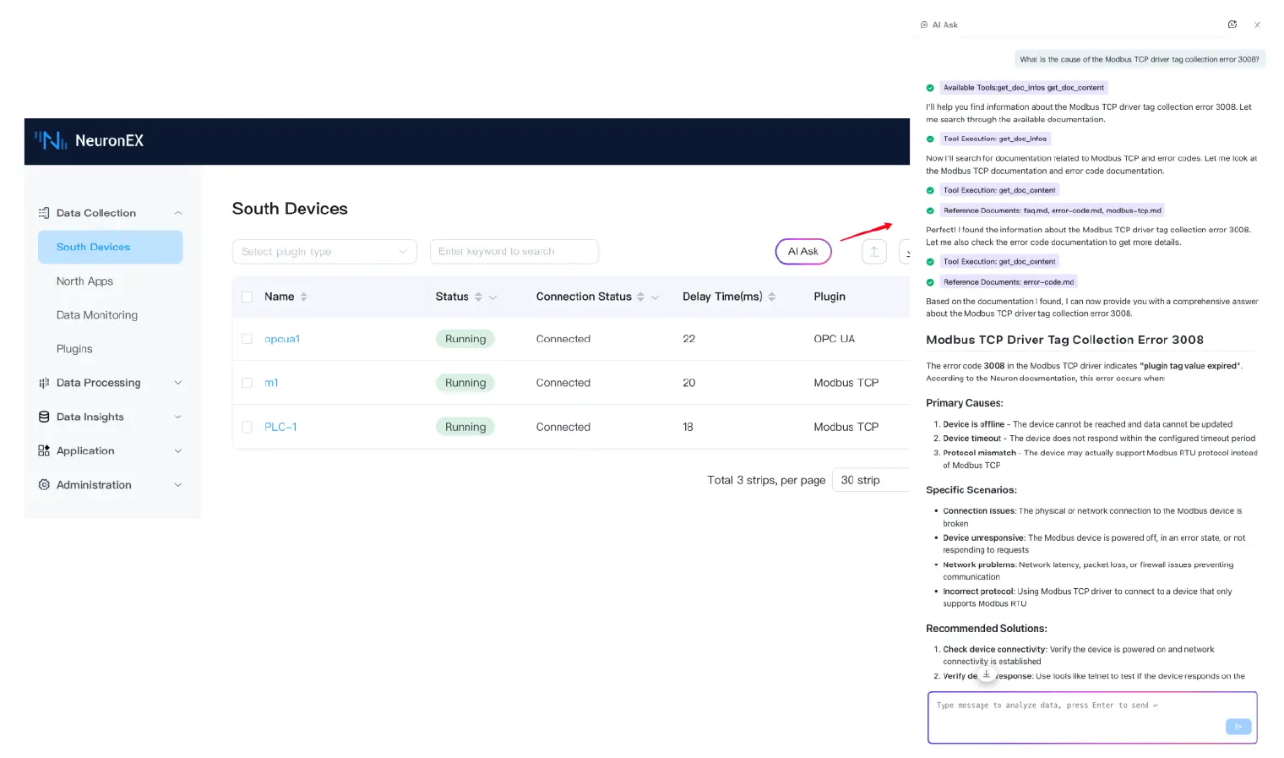Click the Enter keyword to search field

[514, 252]
